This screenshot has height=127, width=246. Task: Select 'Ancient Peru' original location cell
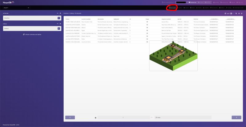tap(165, 22)
